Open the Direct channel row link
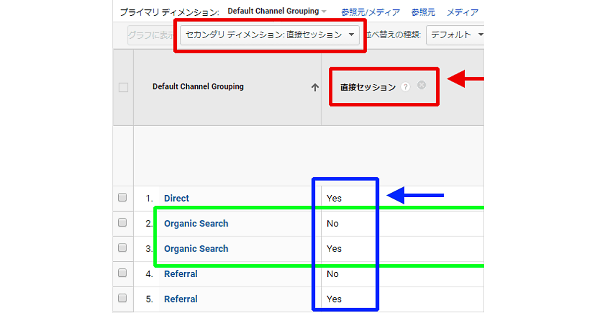Viewport: 596px width, 313px height. 176,198
